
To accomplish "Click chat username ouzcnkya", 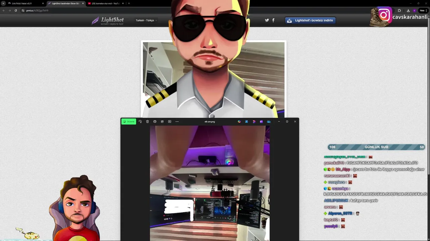I will coord(340,188).
